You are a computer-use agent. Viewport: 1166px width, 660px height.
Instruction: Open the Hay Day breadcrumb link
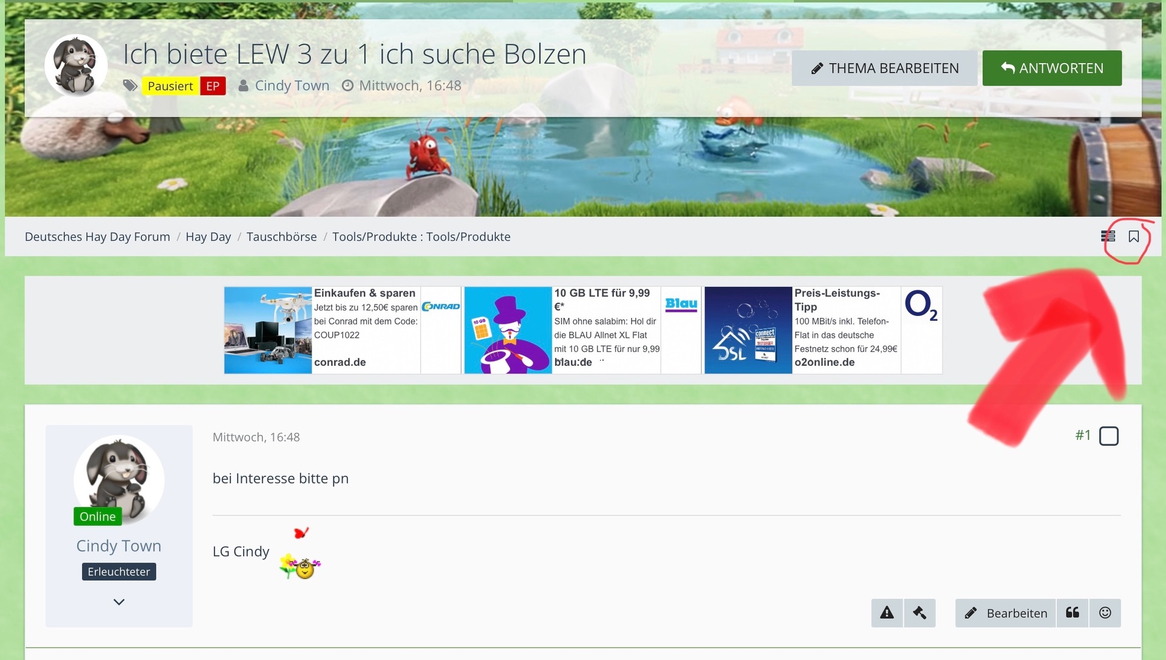pos(208,237)
